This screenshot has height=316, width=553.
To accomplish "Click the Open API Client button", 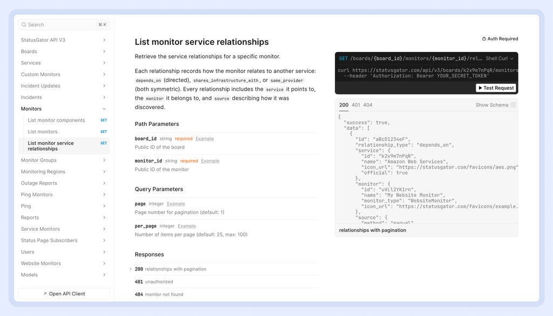I will pyautogui.click(x=64, y=294).
